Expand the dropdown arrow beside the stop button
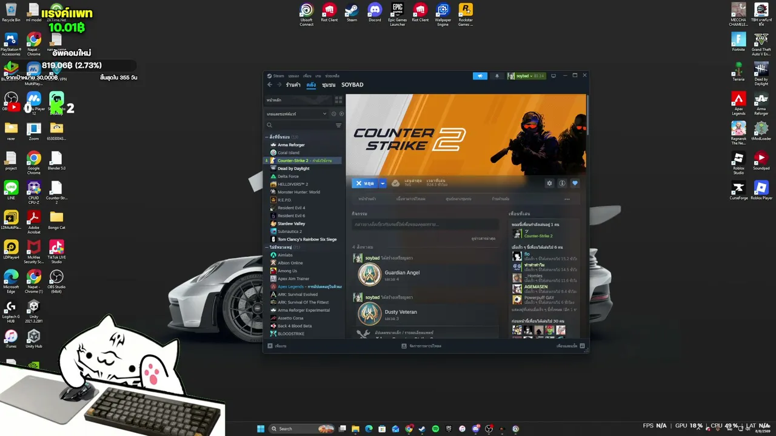 [383, 183]
